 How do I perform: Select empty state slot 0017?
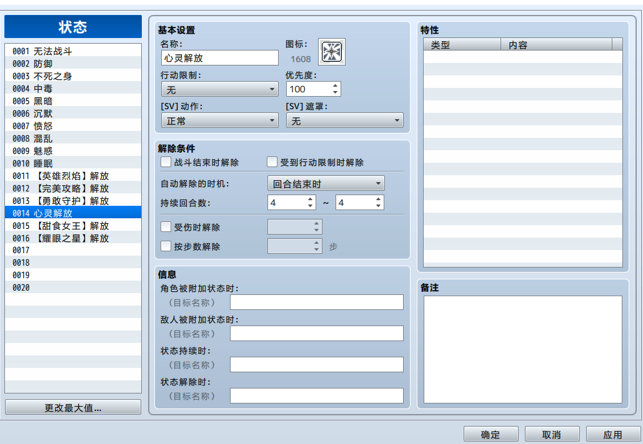pyautogui.click(x=73, y=250)
